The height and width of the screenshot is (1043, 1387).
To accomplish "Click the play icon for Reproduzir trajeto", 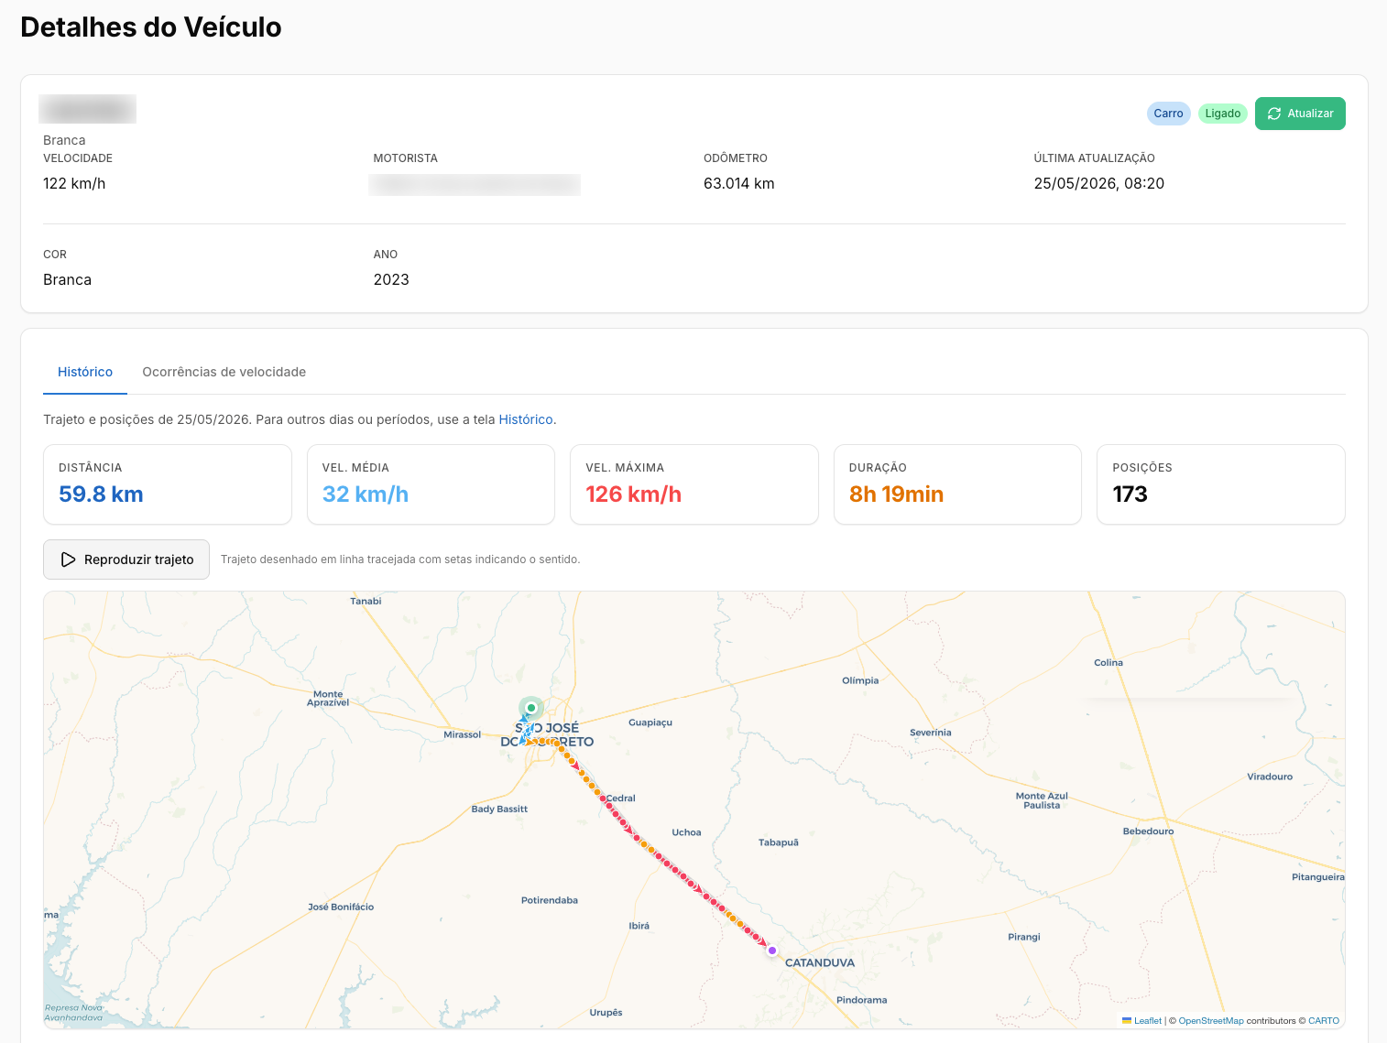I will point(68,560).
